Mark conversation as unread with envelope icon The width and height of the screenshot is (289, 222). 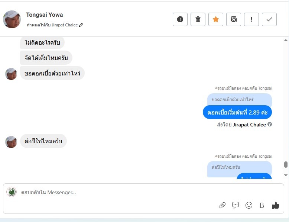234,19
